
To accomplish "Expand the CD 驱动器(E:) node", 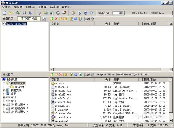I will click(4, 104).
